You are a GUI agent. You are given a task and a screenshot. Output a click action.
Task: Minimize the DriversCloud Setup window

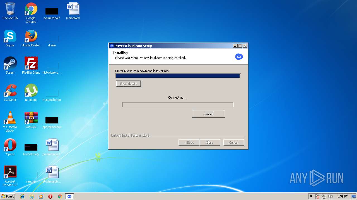pyautogui.click(x=235, y=46)
